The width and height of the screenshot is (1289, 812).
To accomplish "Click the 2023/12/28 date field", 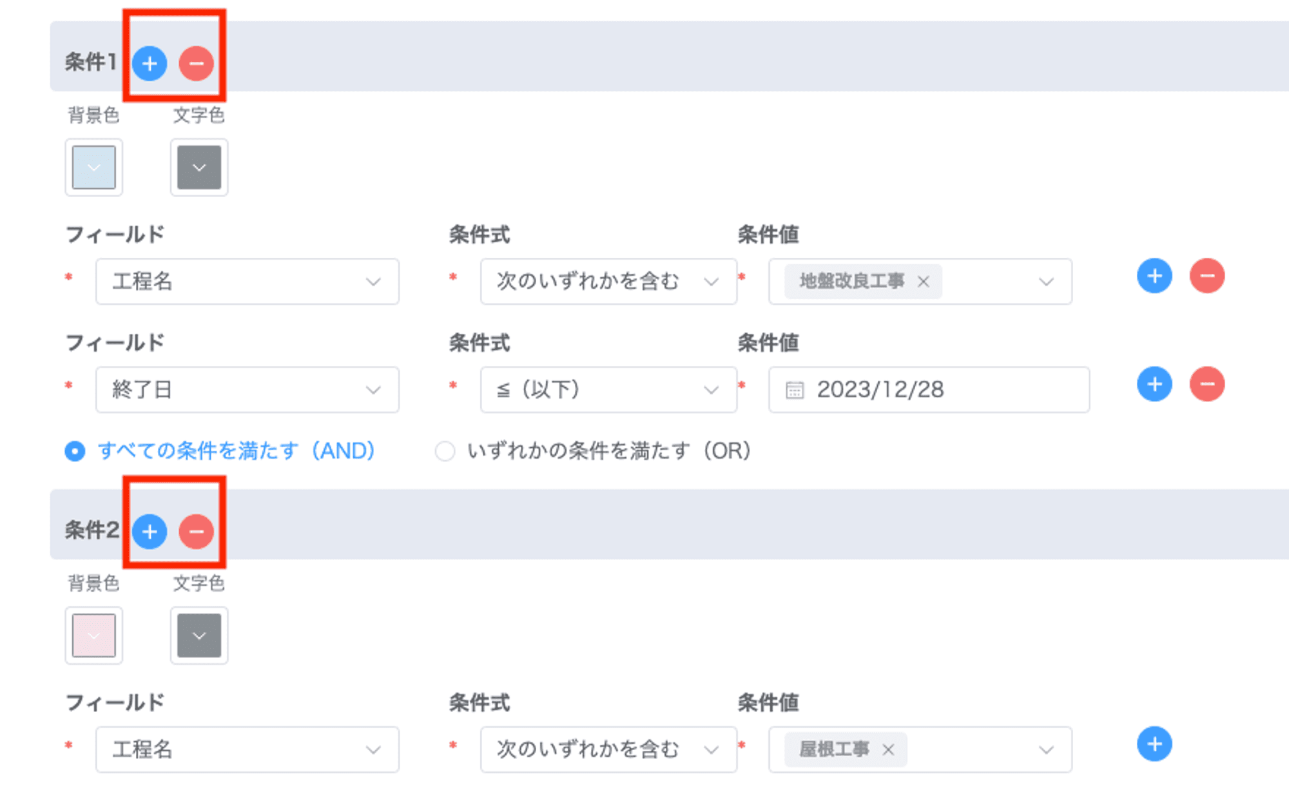I will 929,390.
